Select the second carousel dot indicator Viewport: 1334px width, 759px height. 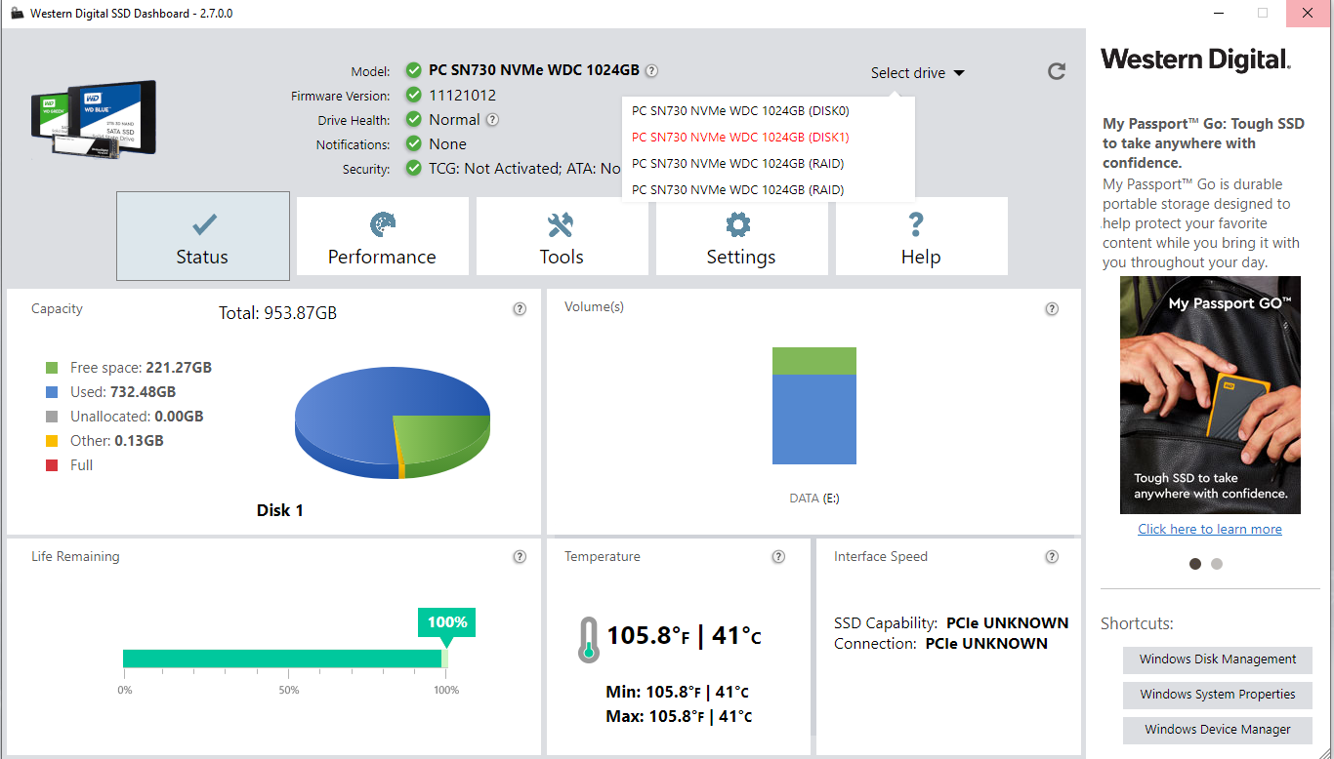coord(1216,564)
